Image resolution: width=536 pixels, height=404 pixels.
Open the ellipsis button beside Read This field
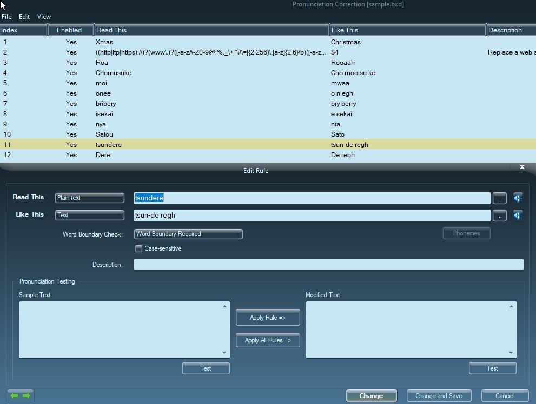click(x=499, y=198)
